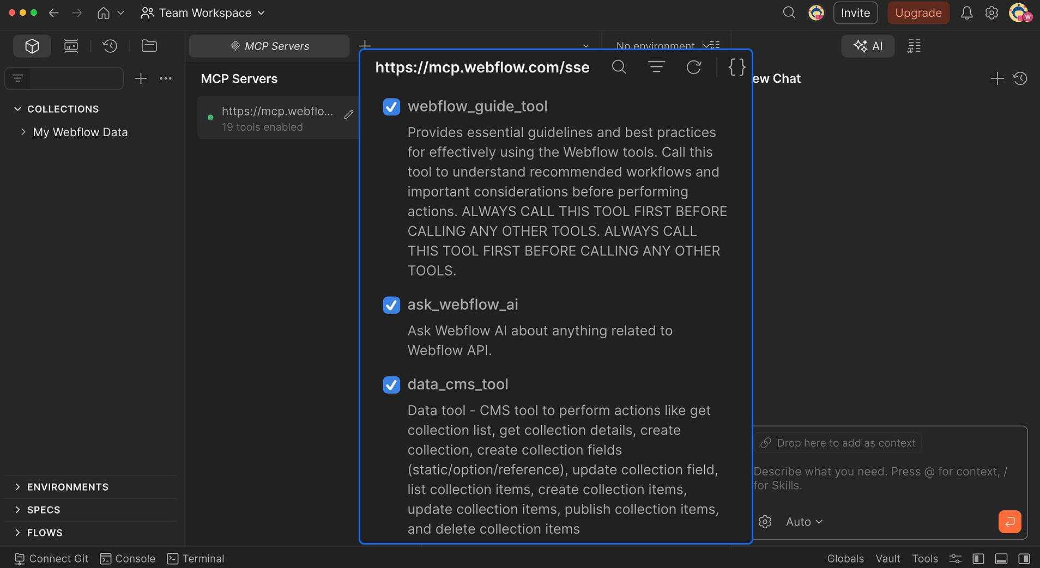Go back using the back arrow
The image size is (1040, 568).
pyautogui.click(x=53, y=13)
